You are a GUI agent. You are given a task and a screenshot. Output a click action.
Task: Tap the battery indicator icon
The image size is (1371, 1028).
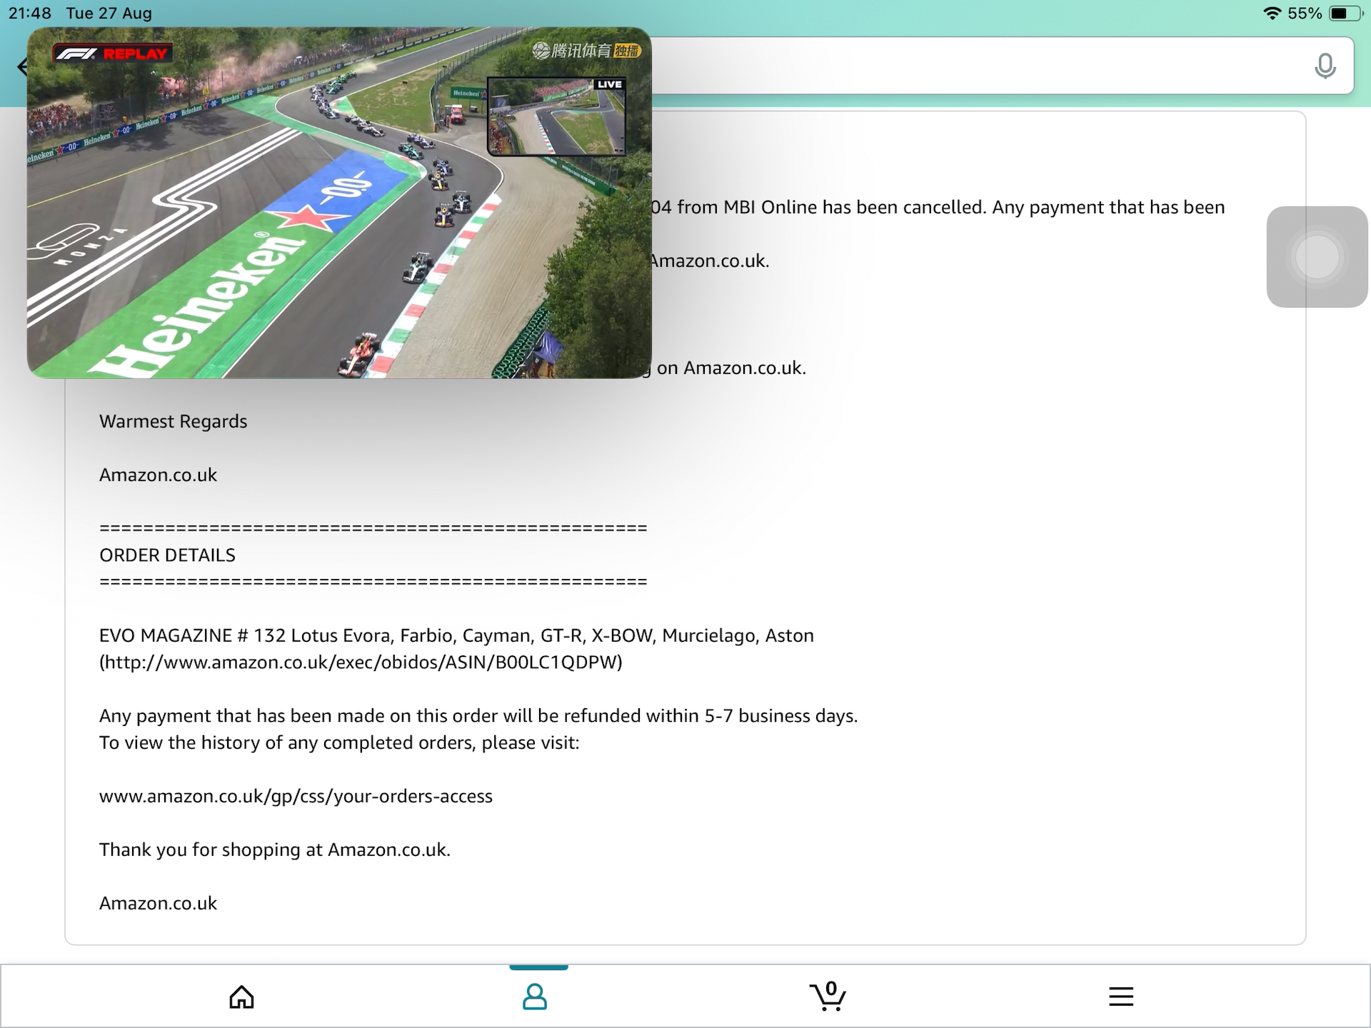click(1345, 13)
